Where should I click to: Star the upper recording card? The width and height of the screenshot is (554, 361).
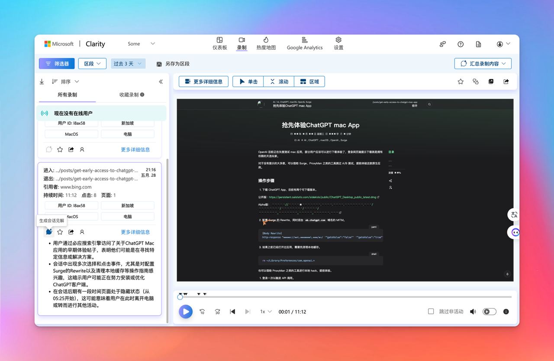click(x=60, y=150)
